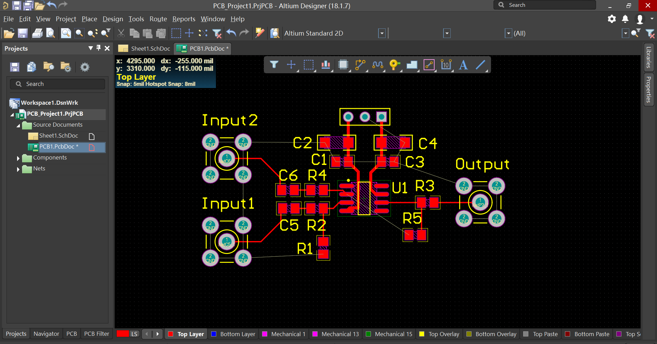The image size is (657, 344).
Task: Select the Place Dimension tool
Action: [x=446, y=65]
